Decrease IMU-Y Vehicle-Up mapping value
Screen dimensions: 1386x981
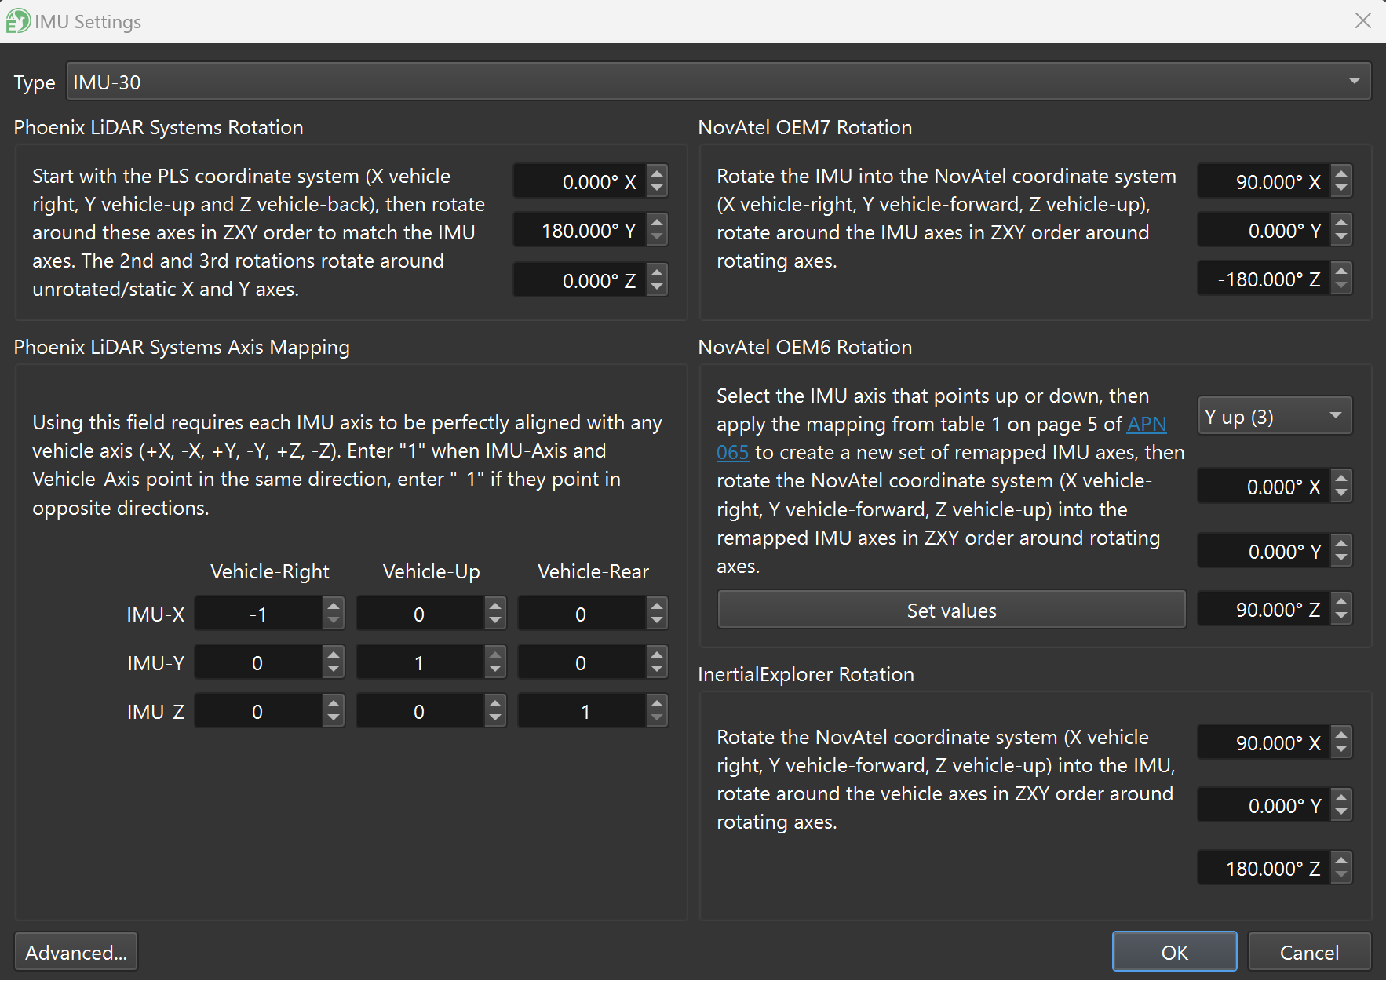[495, 671]
